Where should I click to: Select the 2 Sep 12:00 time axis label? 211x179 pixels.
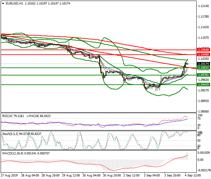pyautogui.click(x=131, y=175)
